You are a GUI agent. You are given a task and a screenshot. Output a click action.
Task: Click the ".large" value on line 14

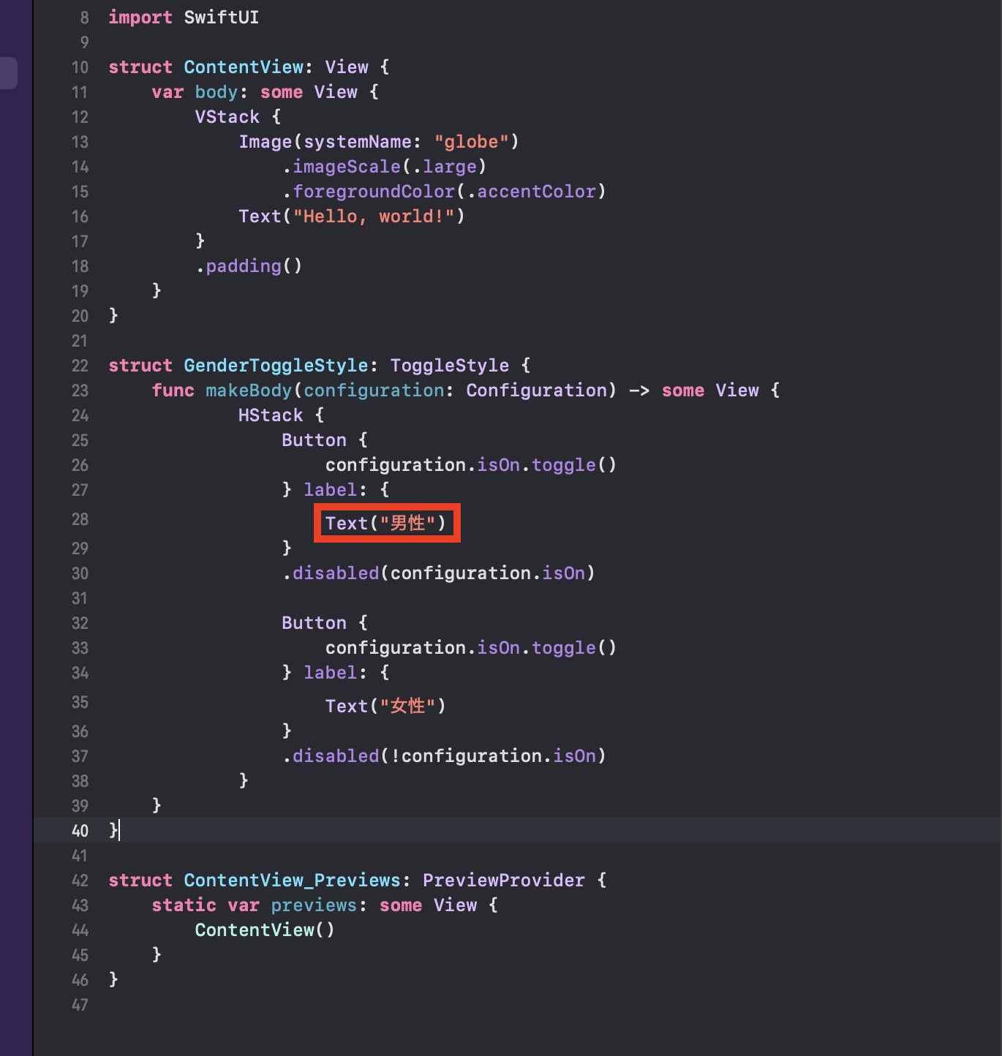tap(445, 167)
